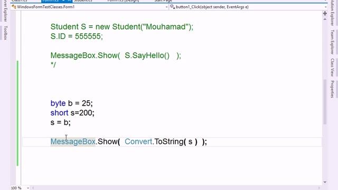Click '.ToString( s )' in the last line

pyautogui.click(x=175, y=142)
